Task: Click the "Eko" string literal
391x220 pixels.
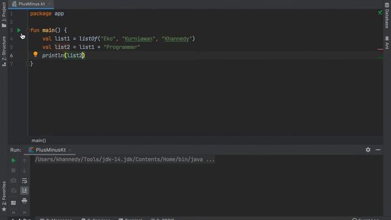Action: click(x=108, y=38)
